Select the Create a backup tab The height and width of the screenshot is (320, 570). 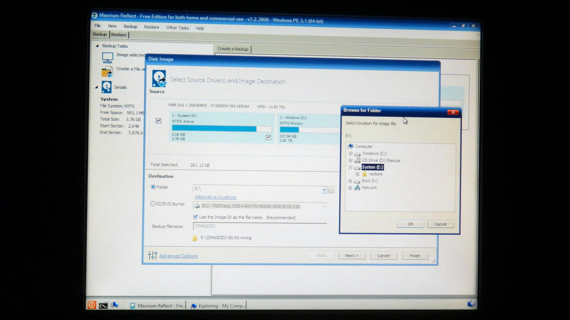pos(233,49)
